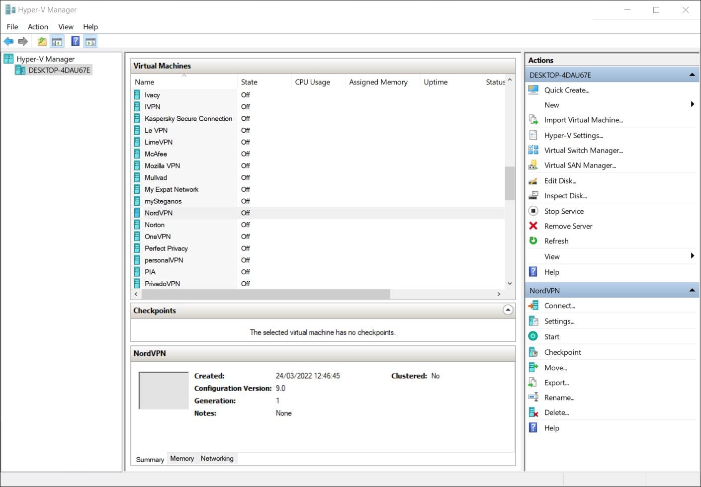Click the Checkpoint icon
This screenshot has width=701, height=487.
click(533, 352)
